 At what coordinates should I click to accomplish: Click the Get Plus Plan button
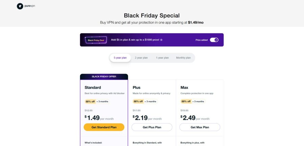click(x=152, y=127)
